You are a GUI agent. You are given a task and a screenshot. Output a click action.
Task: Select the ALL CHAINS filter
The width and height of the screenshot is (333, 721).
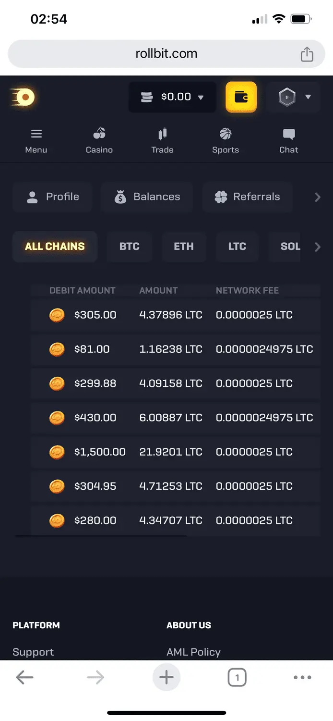point(55,247)
